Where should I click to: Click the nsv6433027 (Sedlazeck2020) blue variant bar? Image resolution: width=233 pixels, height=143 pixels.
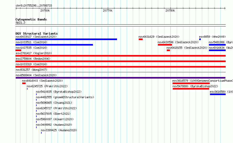[x=66, y=39]
